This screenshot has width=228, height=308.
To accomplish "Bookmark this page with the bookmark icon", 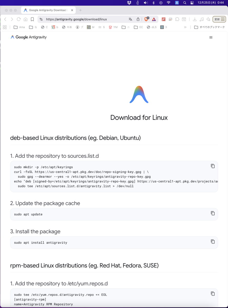I will coord(32,19).
